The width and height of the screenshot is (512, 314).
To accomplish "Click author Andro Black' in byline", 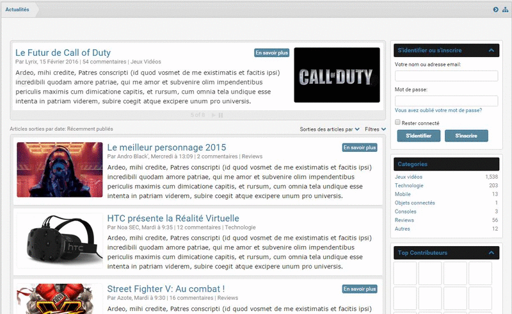I will click(132, 156).
